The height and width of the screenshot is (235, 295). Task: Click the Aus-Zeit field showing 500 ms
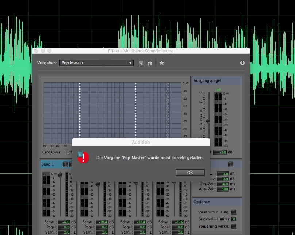click(x=223, y=189)
